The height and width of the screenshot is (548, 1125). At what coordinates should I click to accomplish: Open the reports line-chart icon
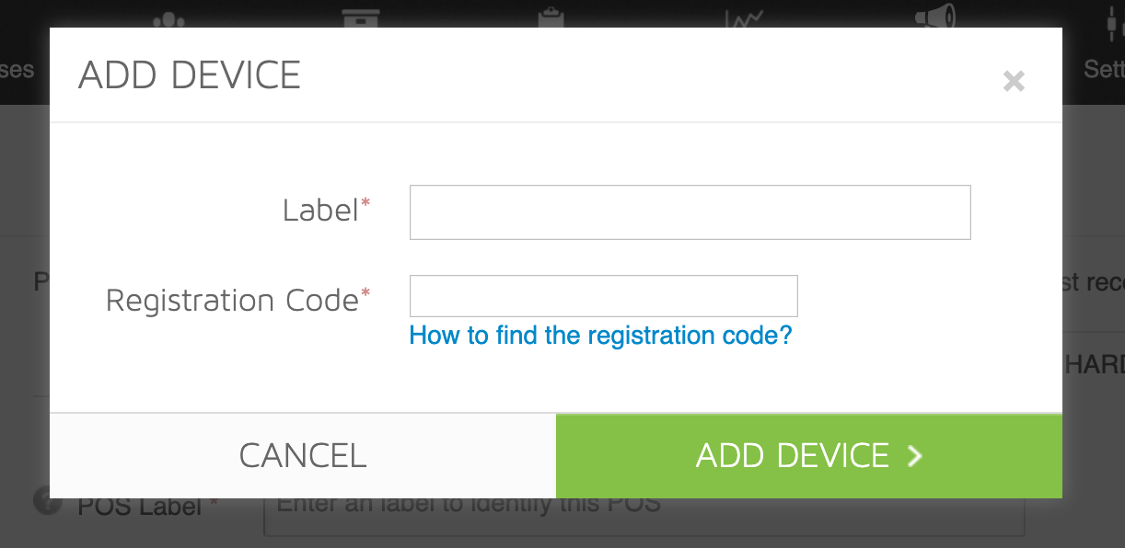pyautogui.click(x=743, y=17)
